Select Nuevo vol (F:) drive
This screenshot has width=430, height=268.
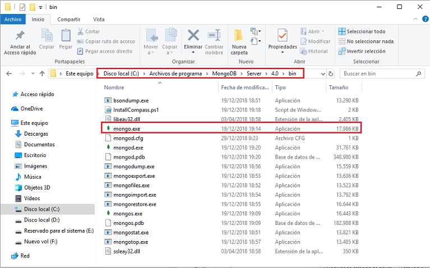tap(40, 242)
